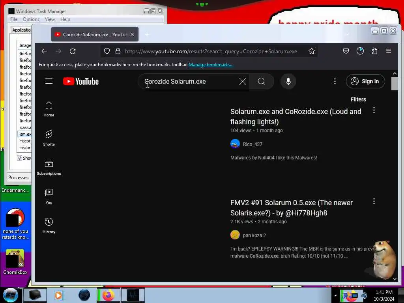The height and width of the screenshot is (303, 404).
Task: Open Rico_437 channel avatar
Action: pos(235,144)
